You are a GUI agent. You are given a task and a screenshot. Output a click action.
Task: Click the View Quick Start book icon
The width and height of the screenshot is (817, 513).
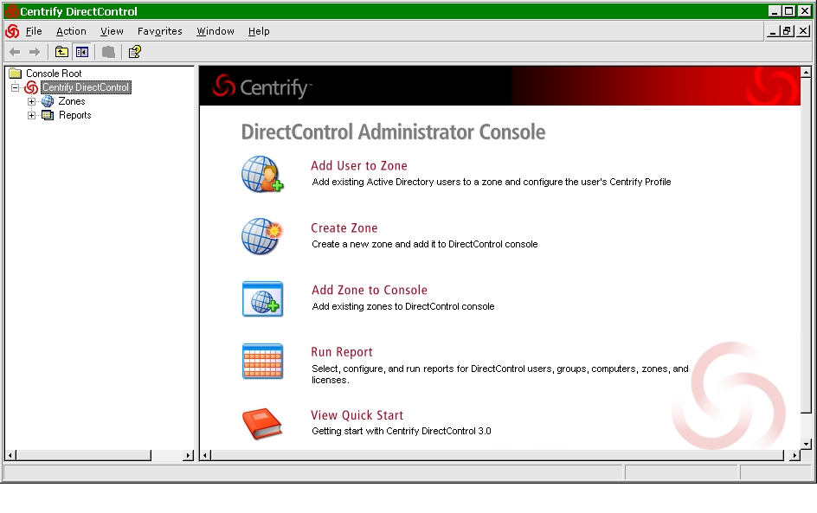pos(262,424)
